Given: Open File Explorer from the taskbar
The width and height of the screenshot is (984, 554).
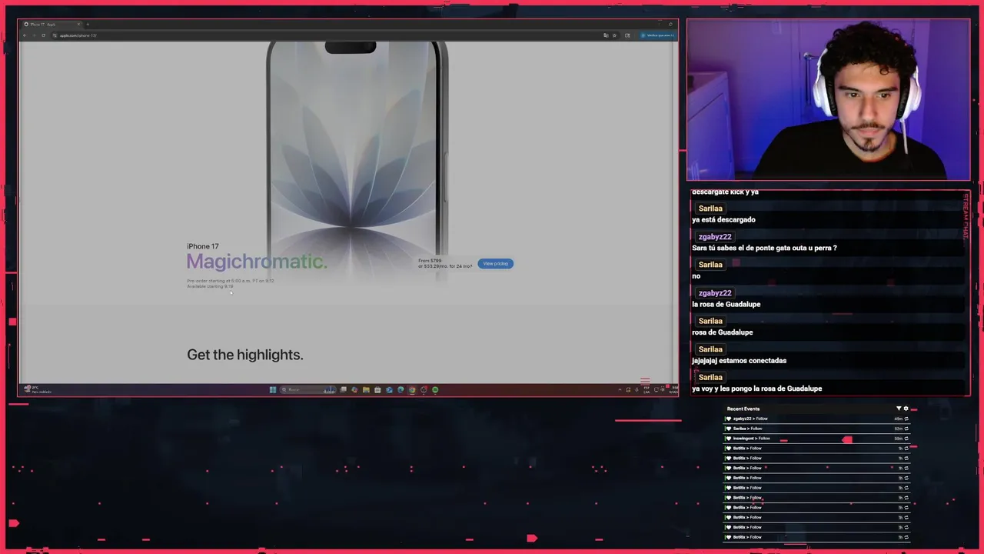Looking at the screenshot, I should (366, 389).
